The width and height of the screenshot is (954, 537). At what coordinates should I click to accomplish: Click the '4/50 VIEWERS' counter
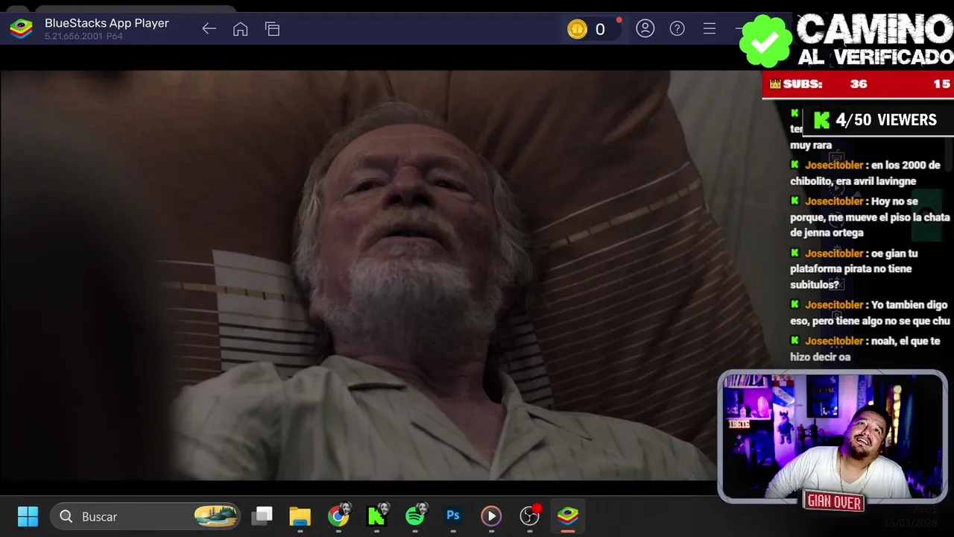tap(877, 120)
